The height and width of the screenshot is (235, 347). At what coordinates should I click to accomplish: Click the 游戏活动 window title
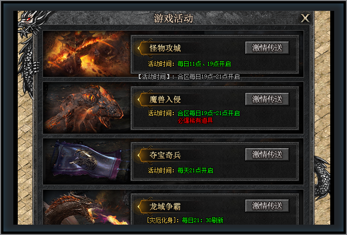174,18
